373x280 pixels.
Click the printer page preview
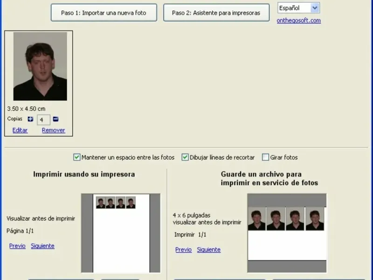(121, 233)
